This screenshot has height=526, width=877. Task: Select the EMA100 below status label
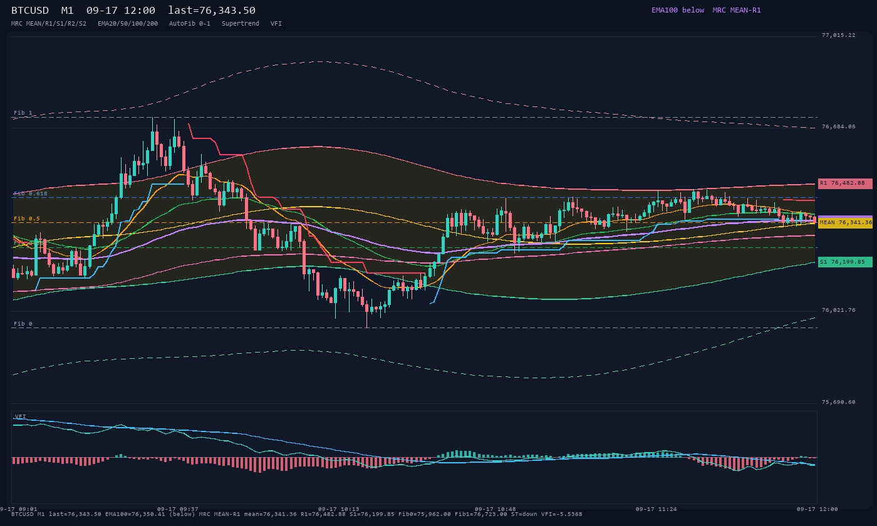tap(678, 10)
